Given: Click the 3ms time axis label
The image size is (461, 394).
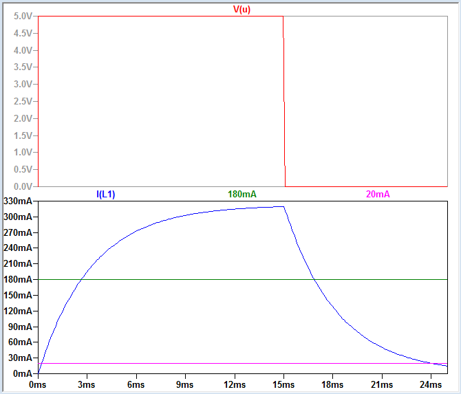Looking at the screenshot, I should tap(87, 384).
